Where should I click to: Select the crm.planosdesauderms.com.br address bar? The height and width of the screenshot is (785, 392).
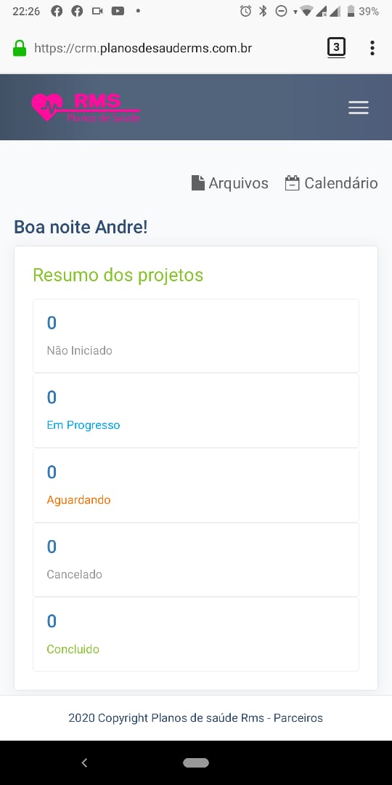pyautogui.click(x=143, y=49)
